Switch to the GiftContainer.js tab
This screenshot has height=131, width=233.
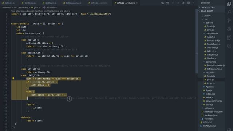[72, 3]
